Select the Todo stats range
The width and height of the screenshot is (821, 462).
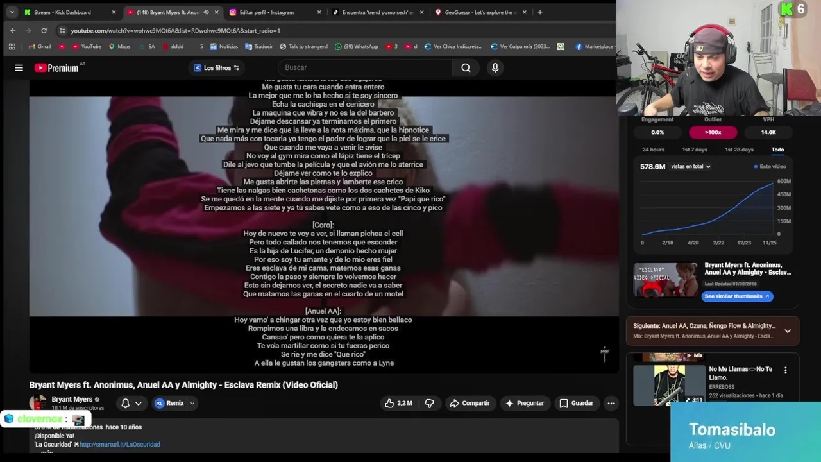777,150
